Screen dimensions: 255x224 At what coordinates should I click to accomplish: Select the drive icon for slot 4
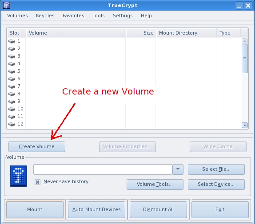12,64
